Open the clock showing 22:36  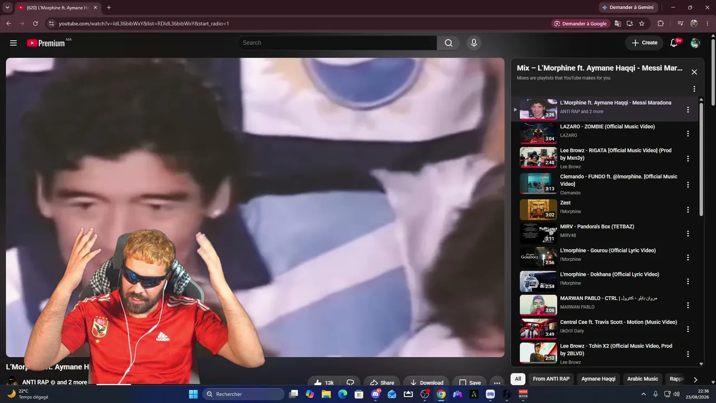tap(698, 394)
